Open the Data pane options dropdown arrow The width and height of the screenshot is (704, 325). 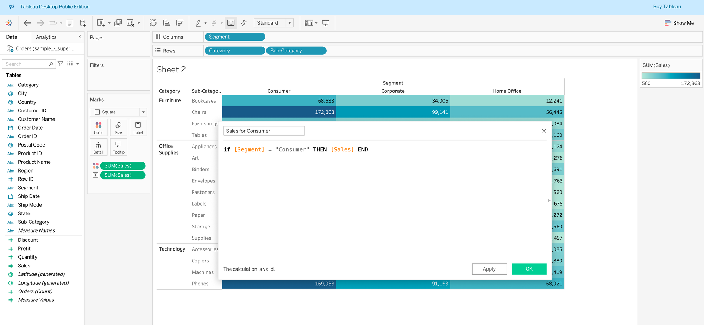(x=78, y=64)
